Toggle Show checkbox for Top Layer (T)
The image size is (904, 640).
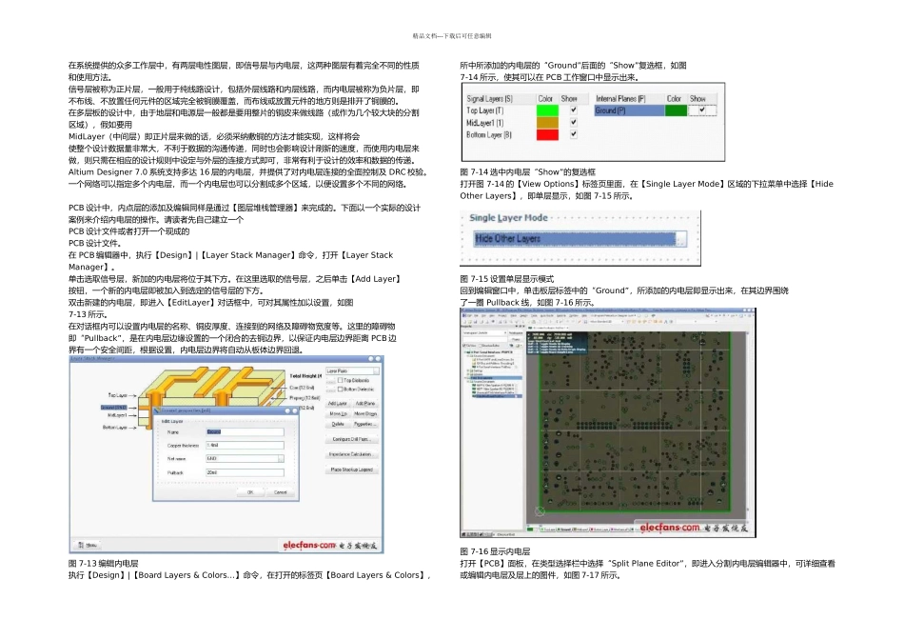[574, 110]
